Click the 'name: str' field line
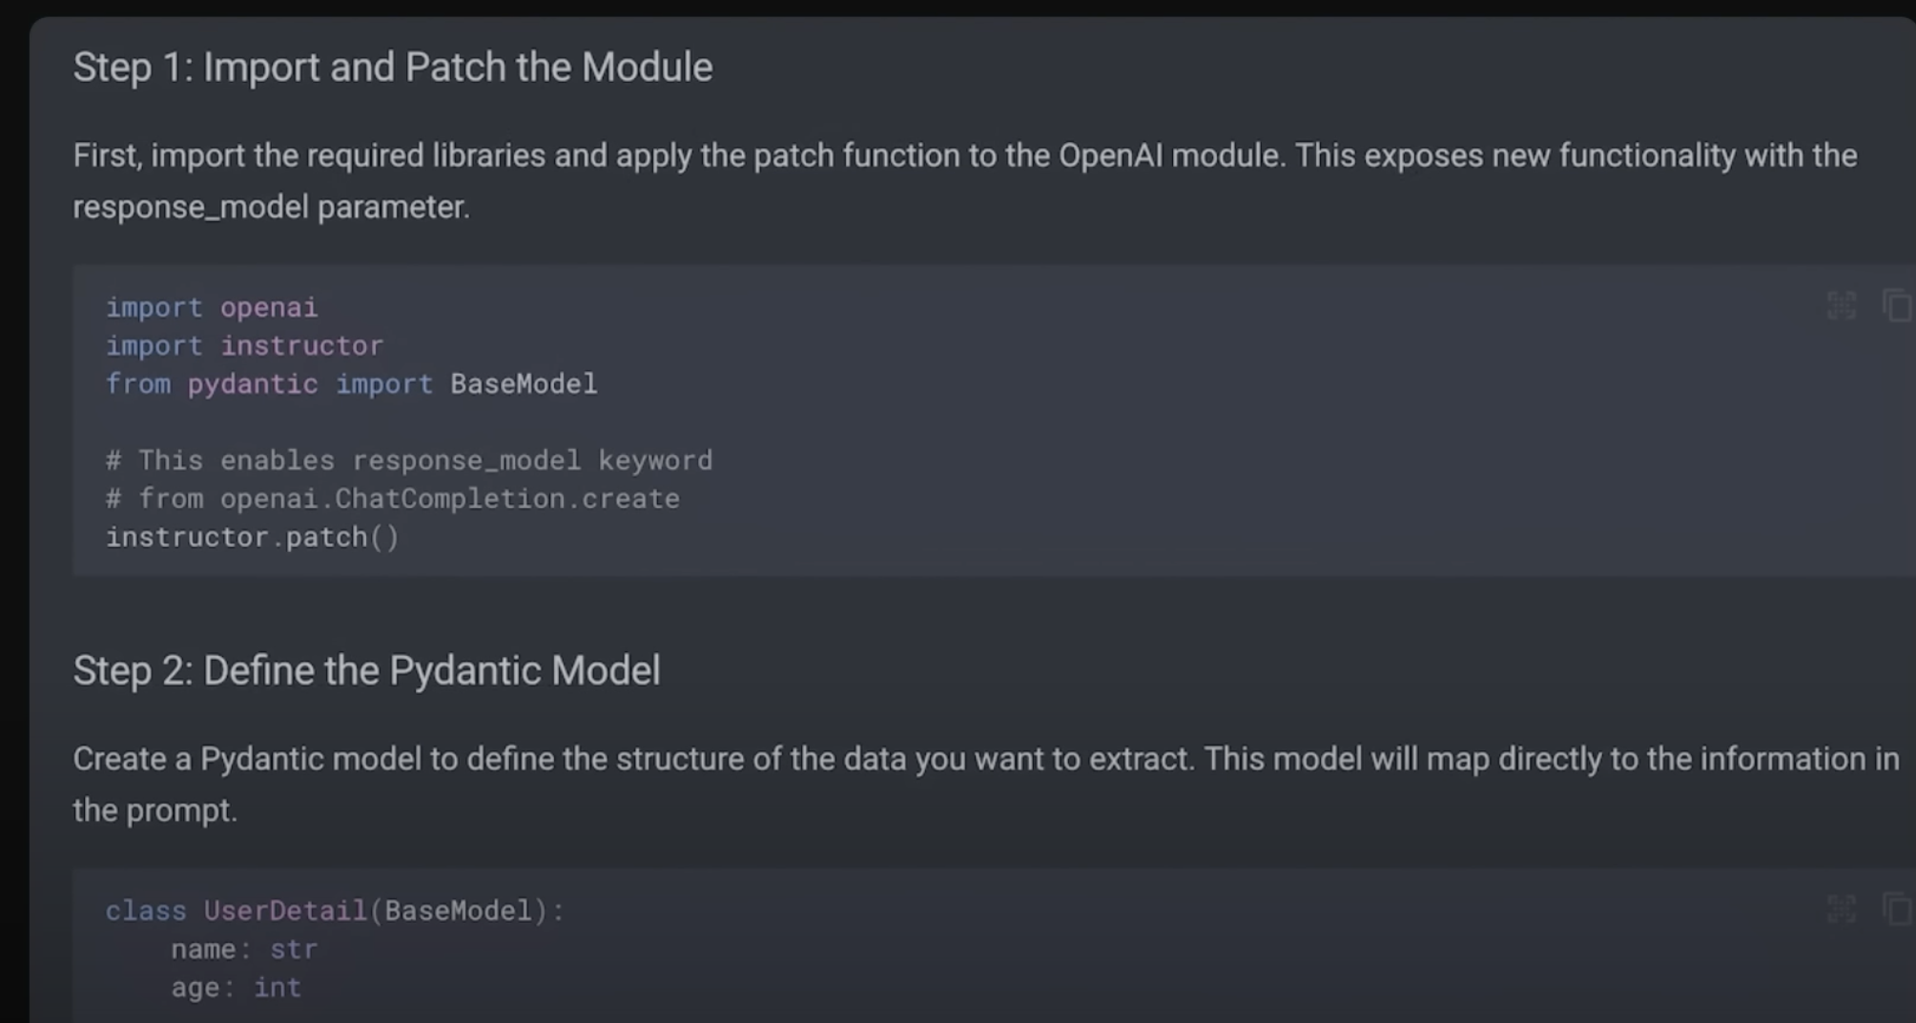This screenshot has height=1023, width=1916. click(243, 950)
